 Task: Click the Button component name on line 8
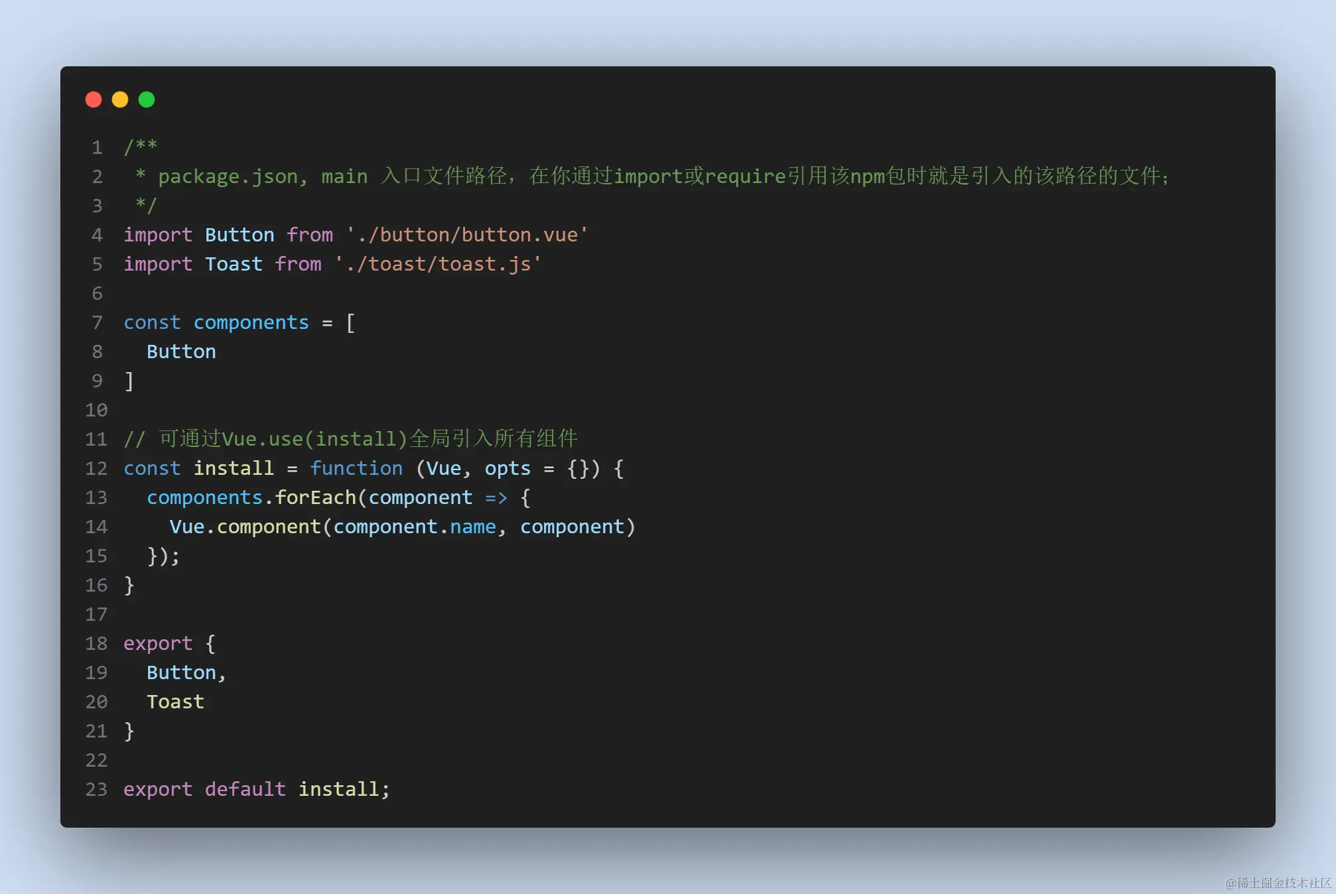click(180, 351)
